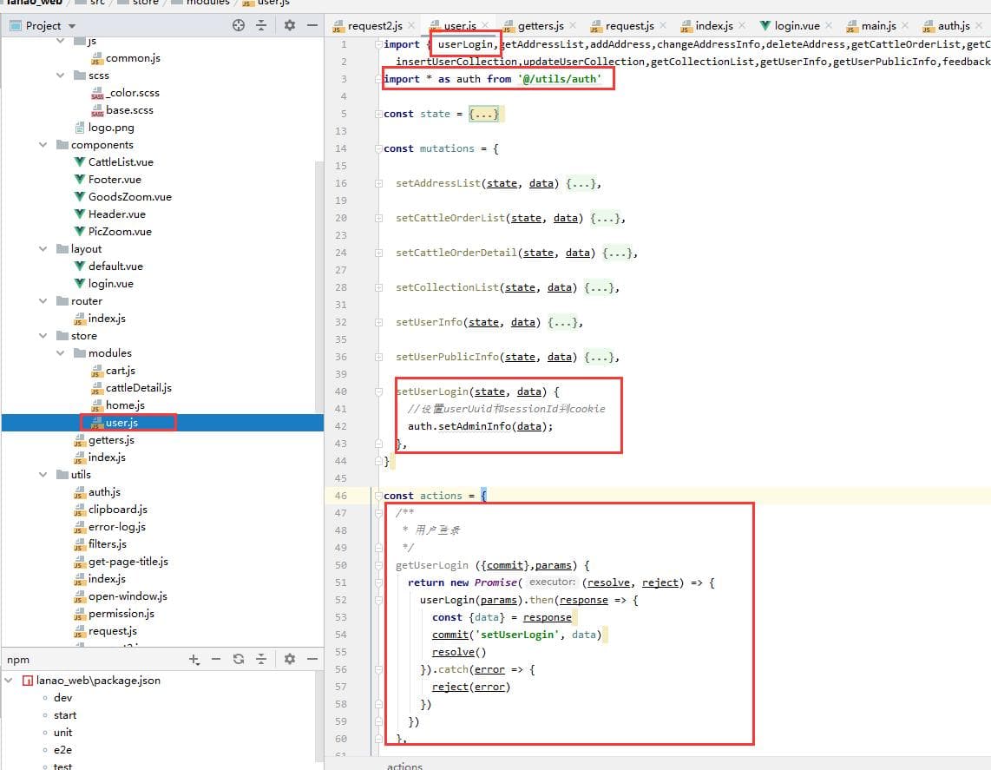Select the e2e npm script
This screenshot has width=991, height=770.
click(x=62, y=750)
